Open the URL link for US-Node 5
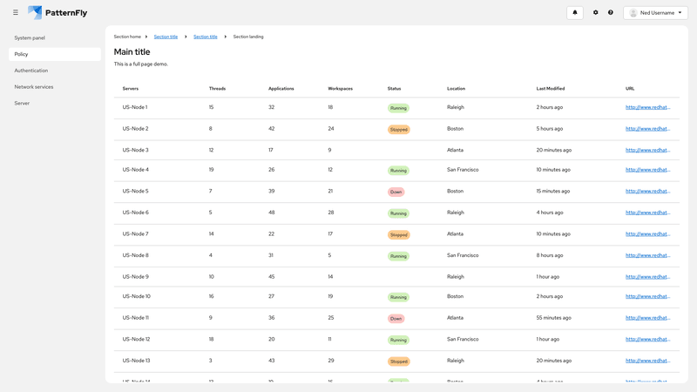The width and height of the screenshot is (697, 392). click(648, 192)
